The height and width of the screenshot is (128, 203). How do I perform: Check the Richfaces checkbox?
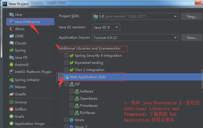71,113
